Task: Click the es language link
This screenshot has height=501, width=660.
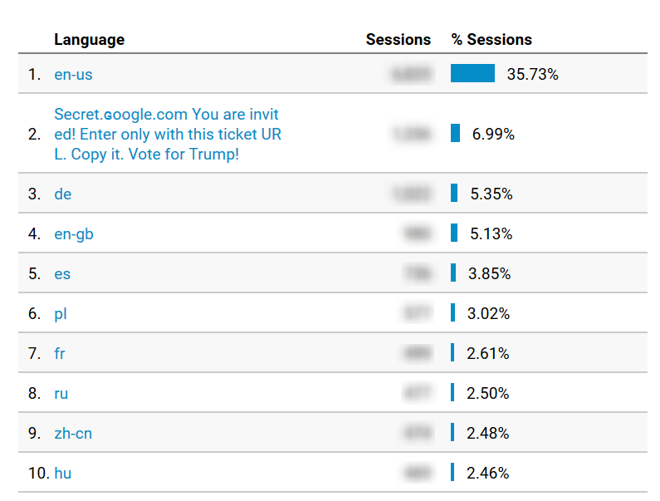Action: coord(62,273)
